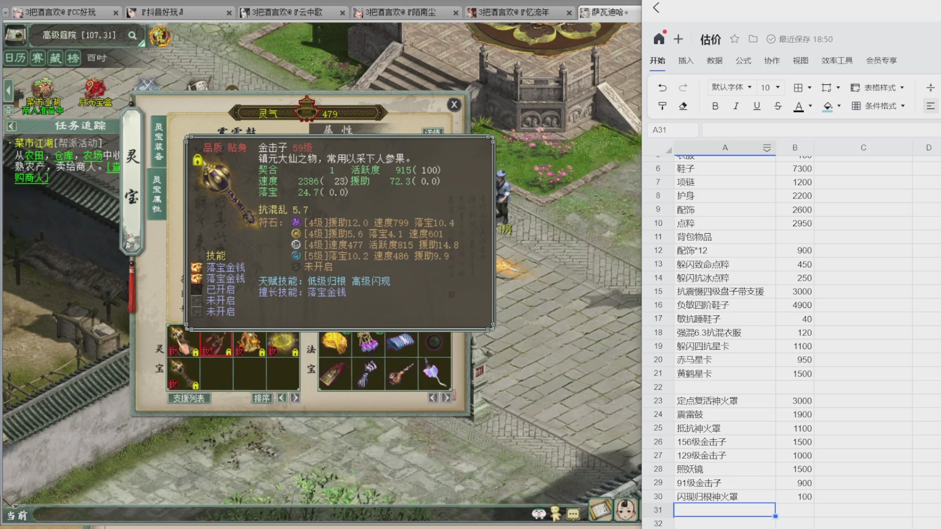
Task: Click the home icon in spreadsheet app
Action: (659, 39)
